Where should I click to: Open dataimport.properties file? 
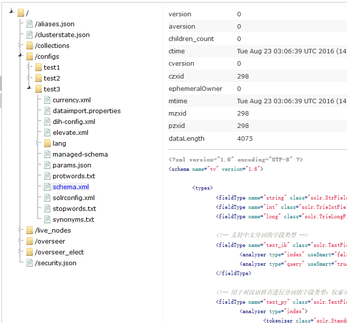pyautogui.click(x=86, y=111)
